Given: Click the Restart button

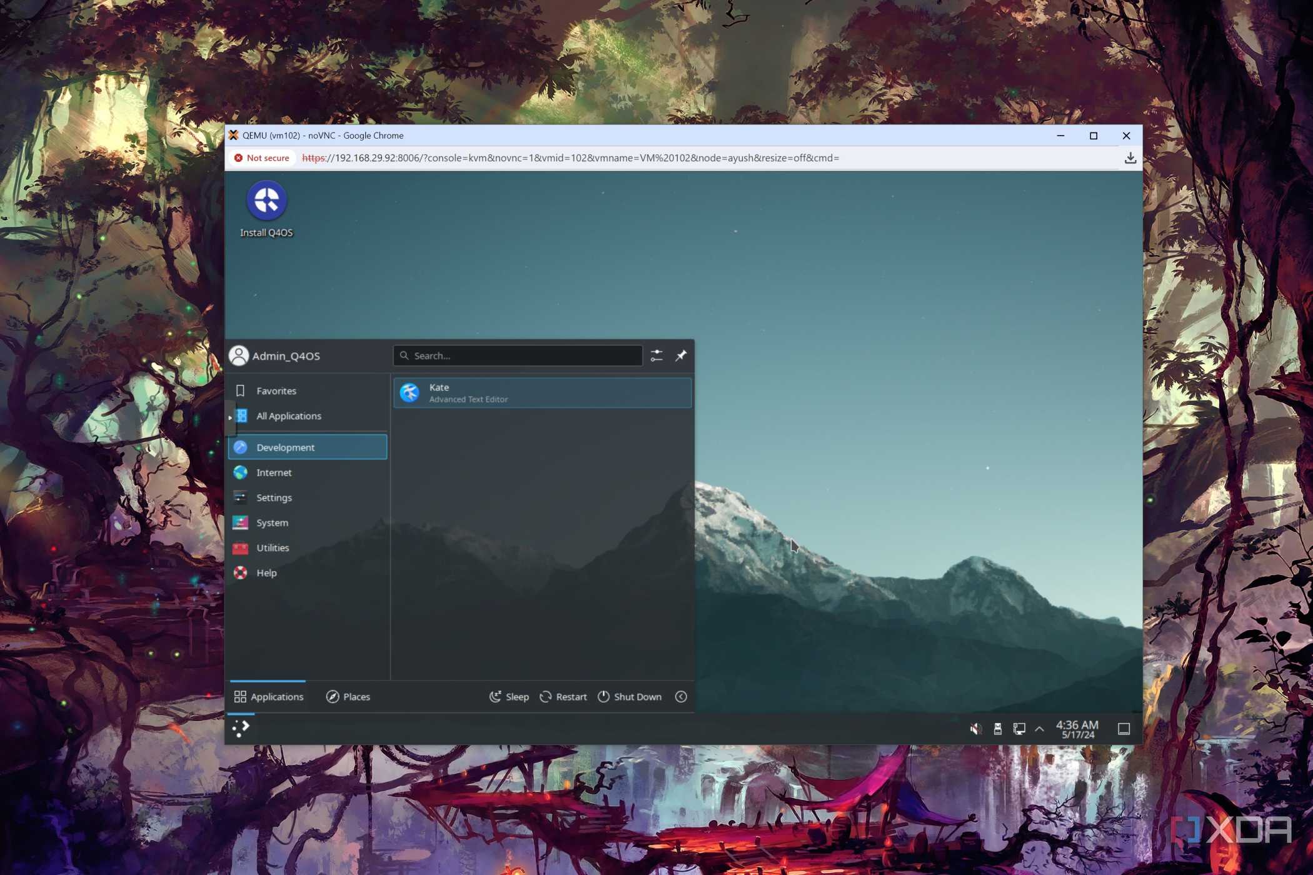Looking at the screenshot, I should 563,696.
